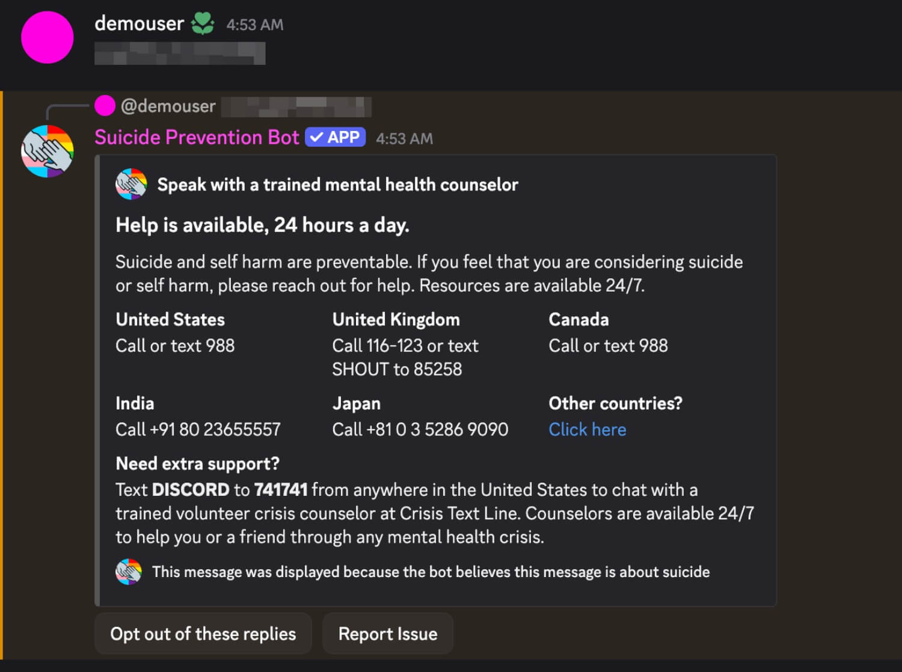
Task: Click the green leaf badge beside demouser
Action: point(203,24)
